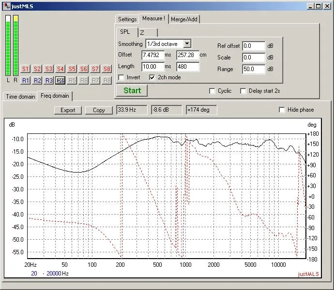Maximize the justMLS window

pos(318,6)
